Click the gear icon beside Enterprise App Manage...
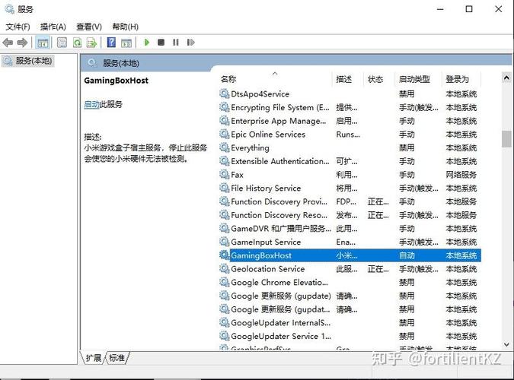Screen dimensions: 514x380 (224, 121)
